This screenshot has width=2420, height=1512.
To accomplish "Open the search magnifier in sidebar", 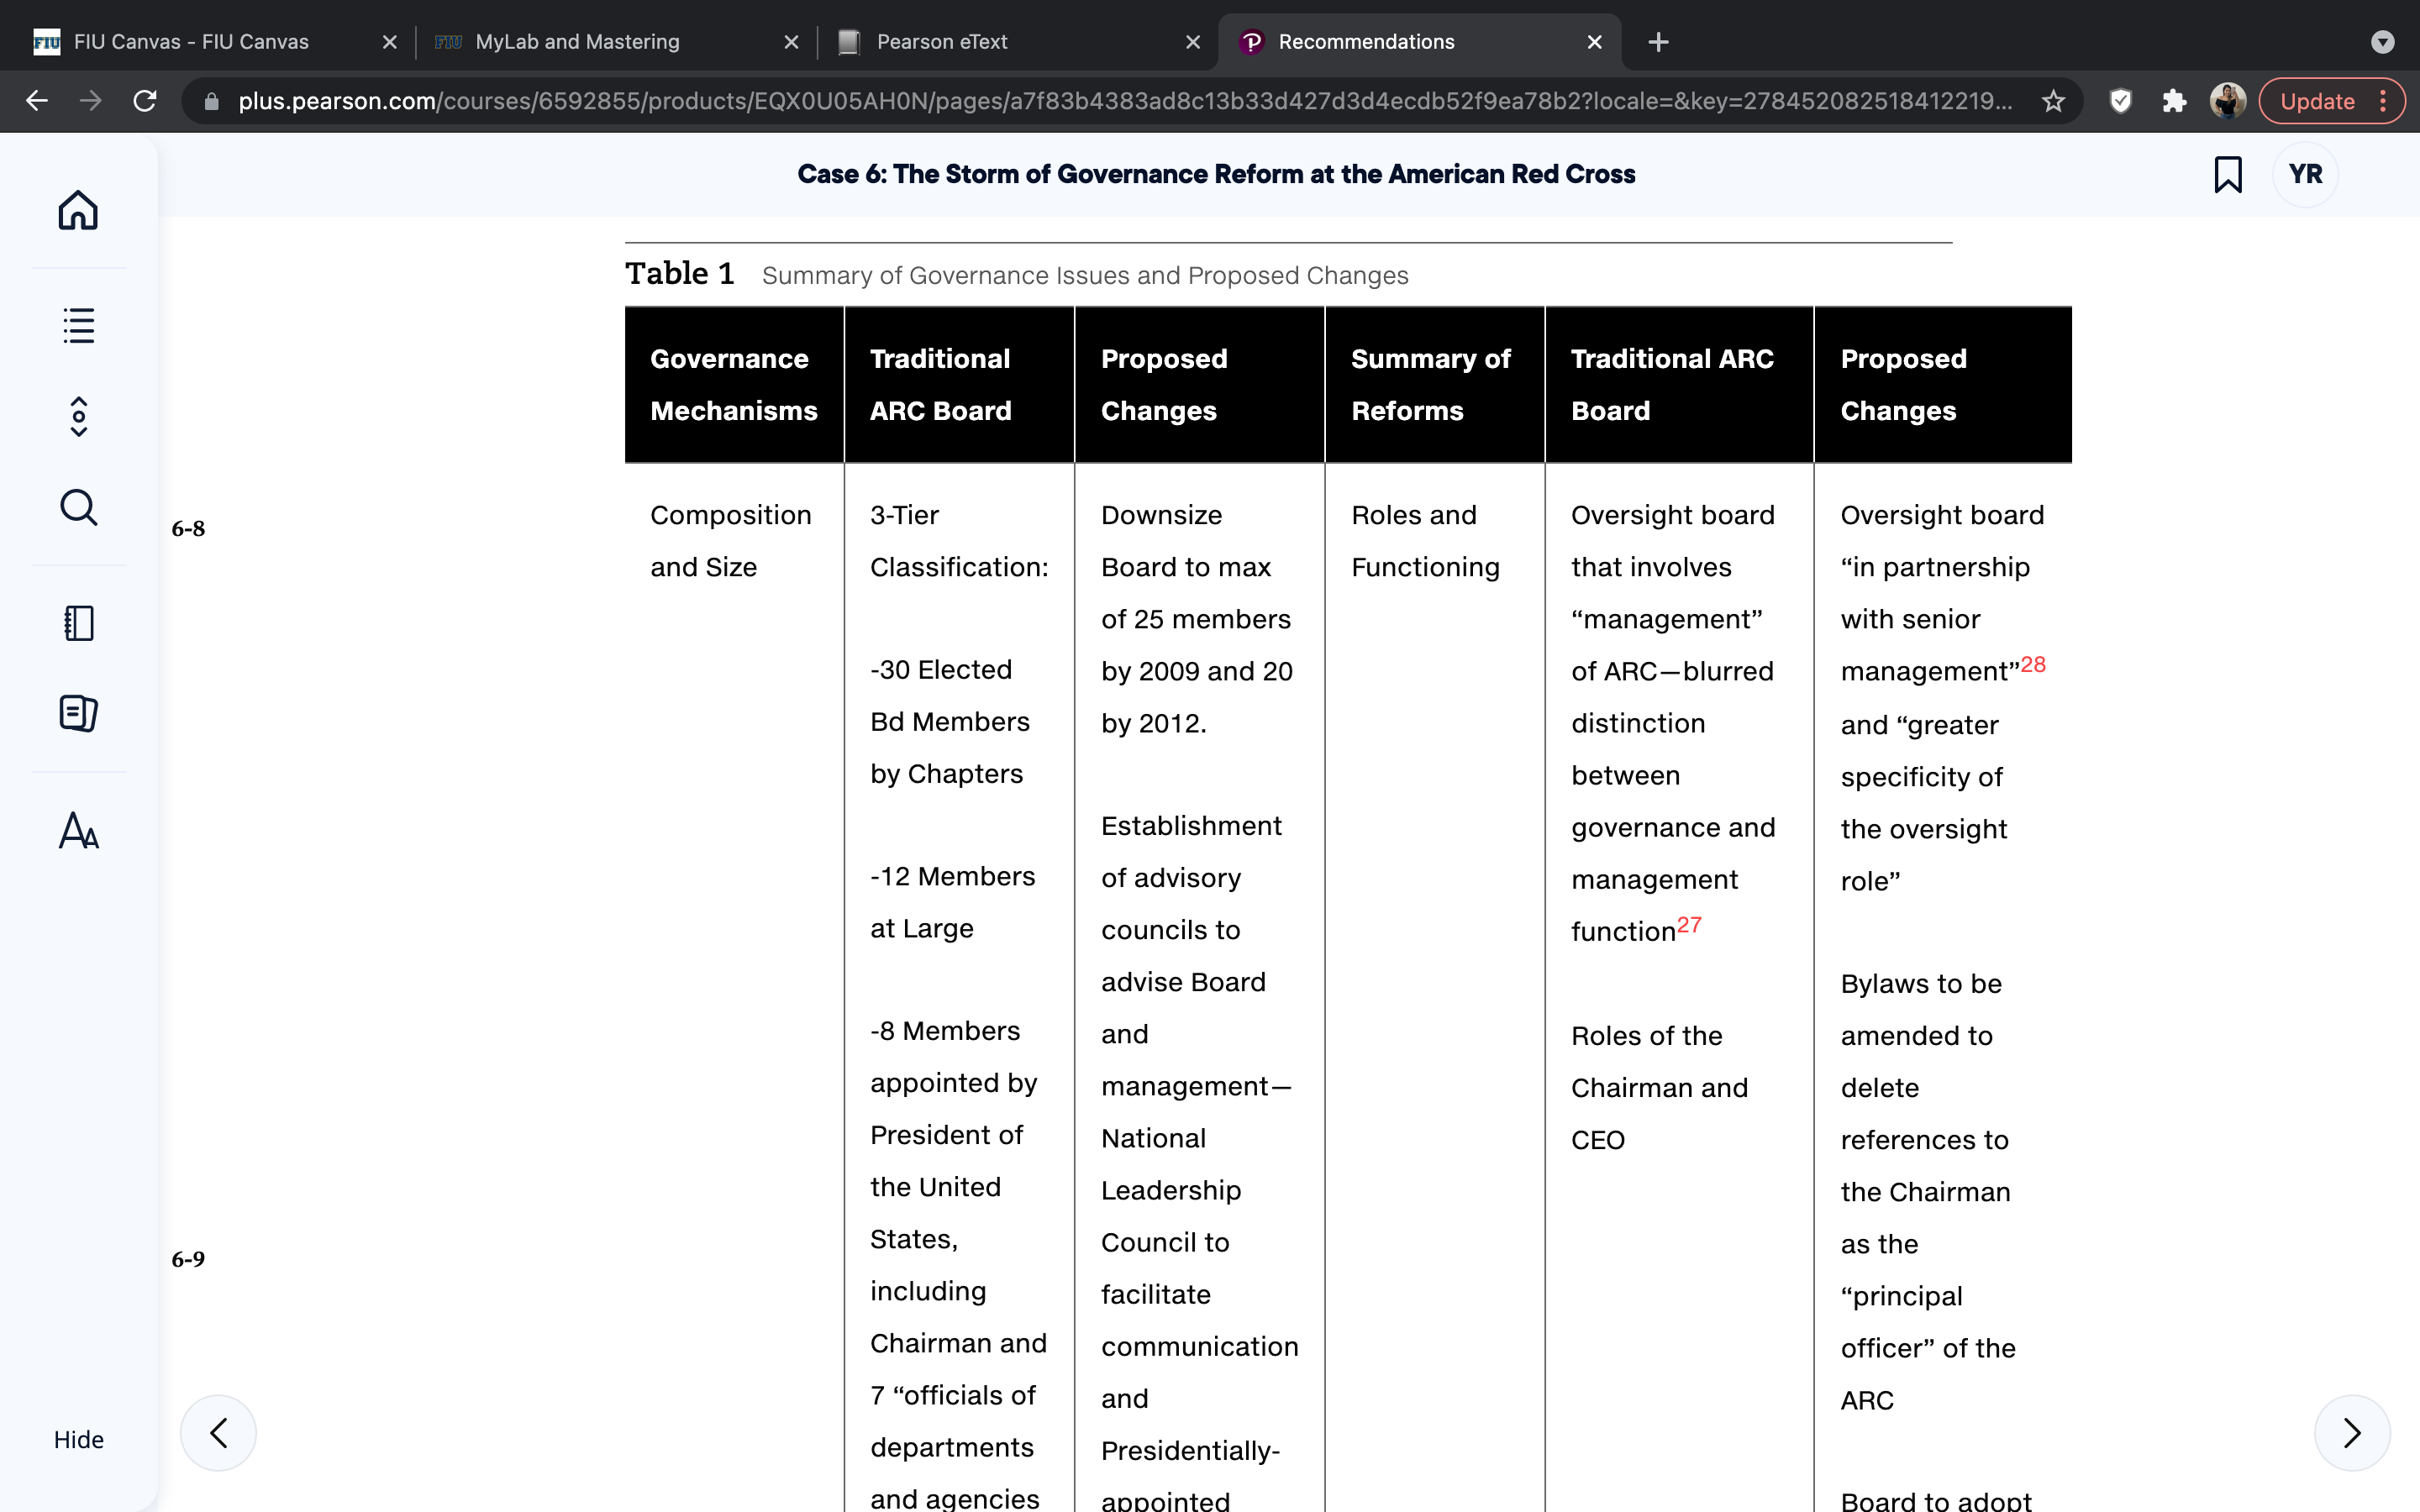I will [78, 507].
